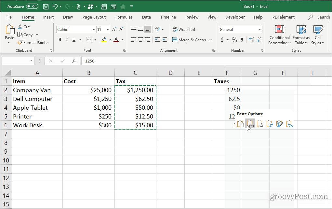Increase indent
The height and width of the screenshot is (209, 332).
pyautogui.click(x=165, y=40)
